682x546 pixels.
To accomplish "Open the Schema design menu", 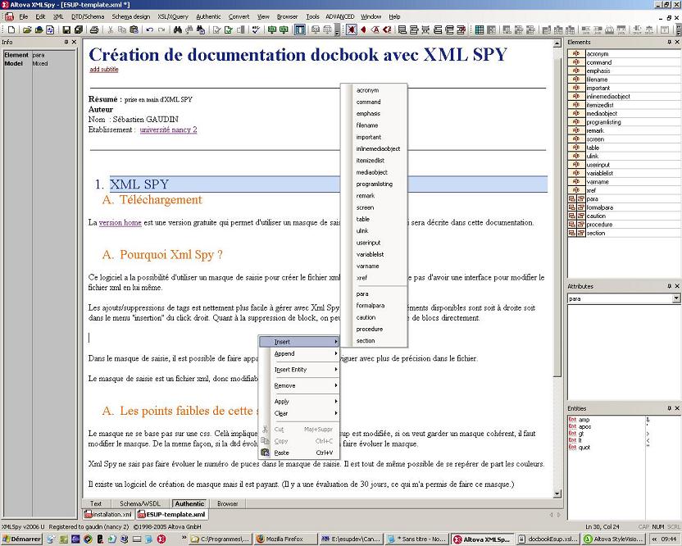I will point(131,16).
